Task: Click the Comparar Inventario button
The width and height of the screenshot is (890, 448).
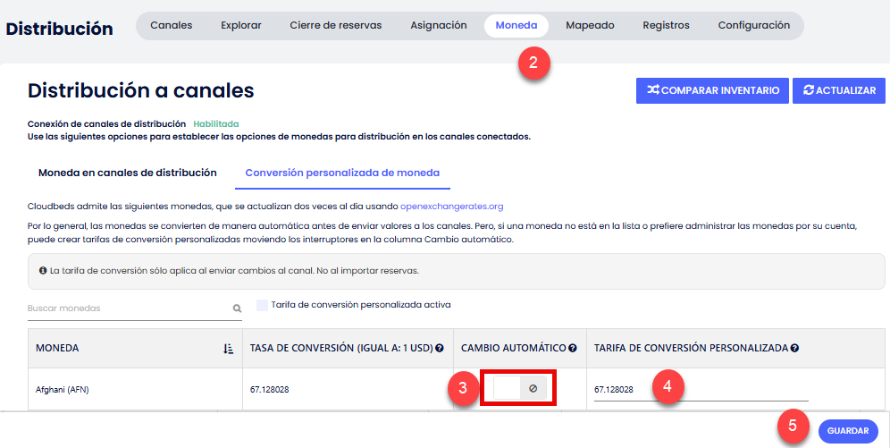Action: click(712, 91)
